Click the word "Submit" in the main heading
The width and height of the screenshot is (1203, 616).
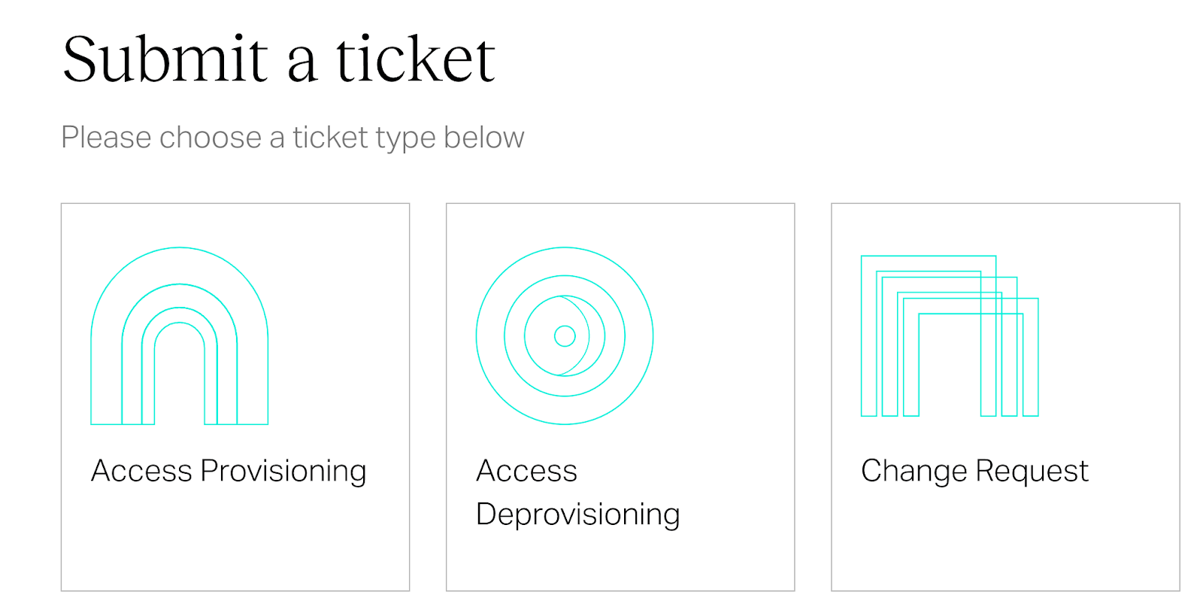point(165,59)
